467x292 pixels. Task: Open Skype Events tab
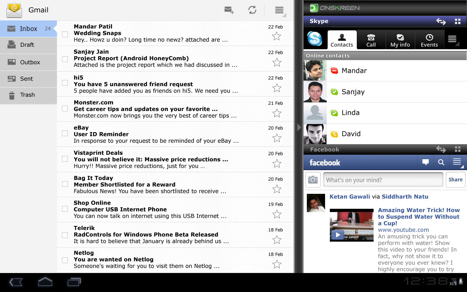429,40
